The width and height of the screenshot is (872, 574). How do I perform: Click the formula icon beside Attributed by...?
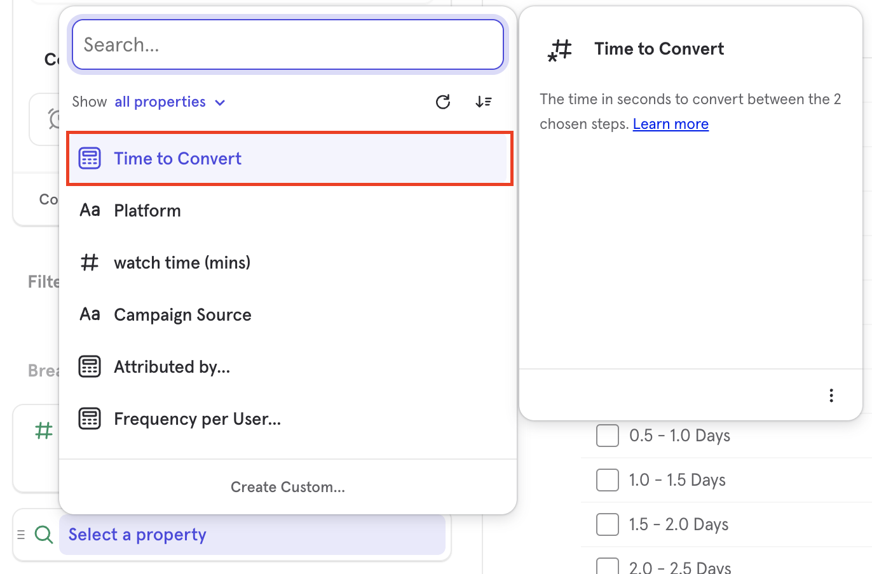(x=90, y=366)
